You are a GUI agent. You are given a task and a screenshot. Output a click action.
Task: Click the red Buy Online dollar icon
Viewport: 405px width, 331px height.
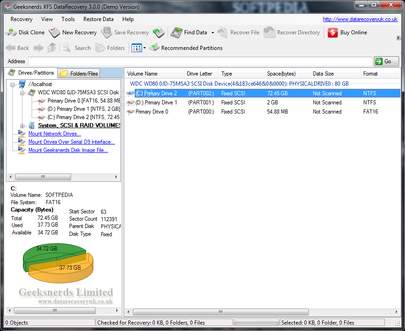click(x=333, y=33)
